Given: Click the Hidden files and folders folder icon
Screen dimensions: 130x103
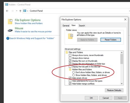Looking at the screenshot, I should tap(70, 69).
